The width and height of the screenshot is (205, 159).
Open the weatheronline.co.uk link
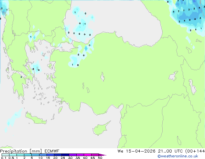click(178, 156)
